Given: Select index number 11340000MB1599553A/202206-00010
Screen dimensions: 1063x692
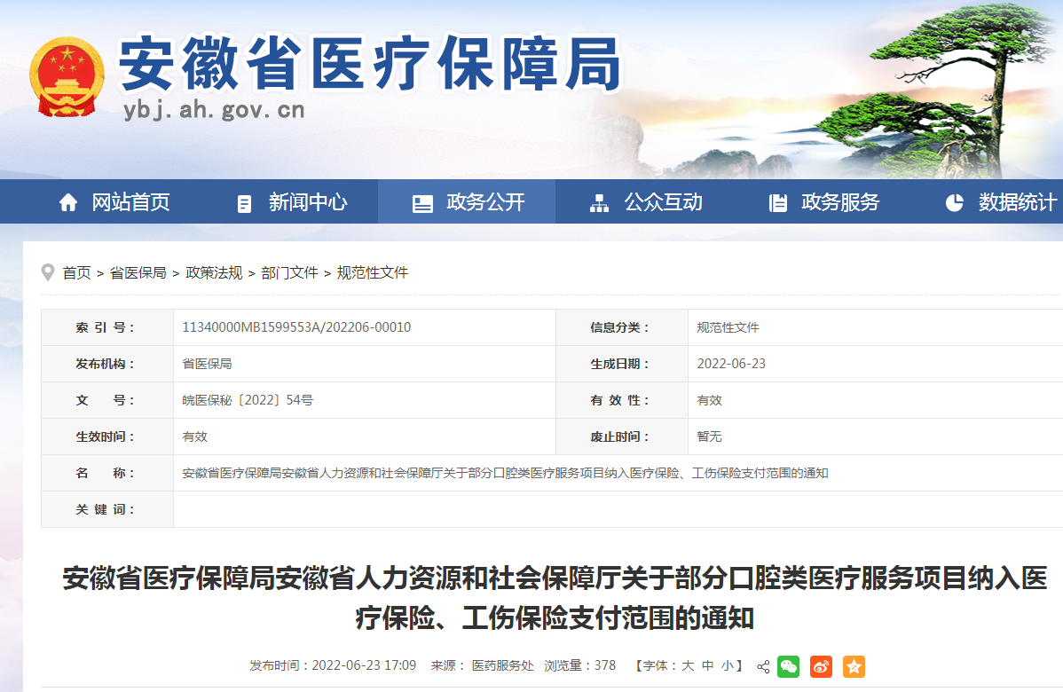Looking at the screenshot, I should coord(296,327).
